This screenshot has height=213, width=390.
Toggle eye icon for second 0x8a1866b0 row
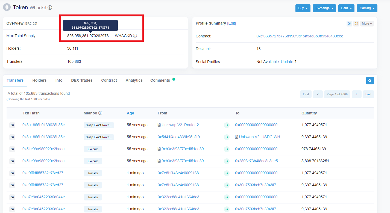(x=12, y=137)
